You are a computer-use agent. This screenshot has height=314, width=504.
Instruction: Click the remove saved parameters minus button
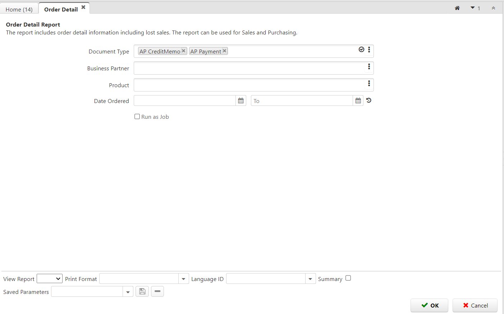point(157,291)
